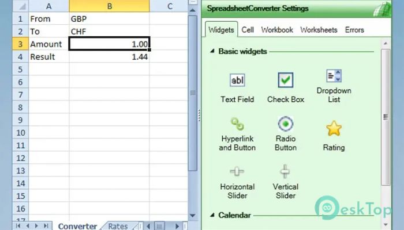Screen dimensions: 404x230
Task: Select the Hyperlink and Button widget icon
Action: click(237, 124)
